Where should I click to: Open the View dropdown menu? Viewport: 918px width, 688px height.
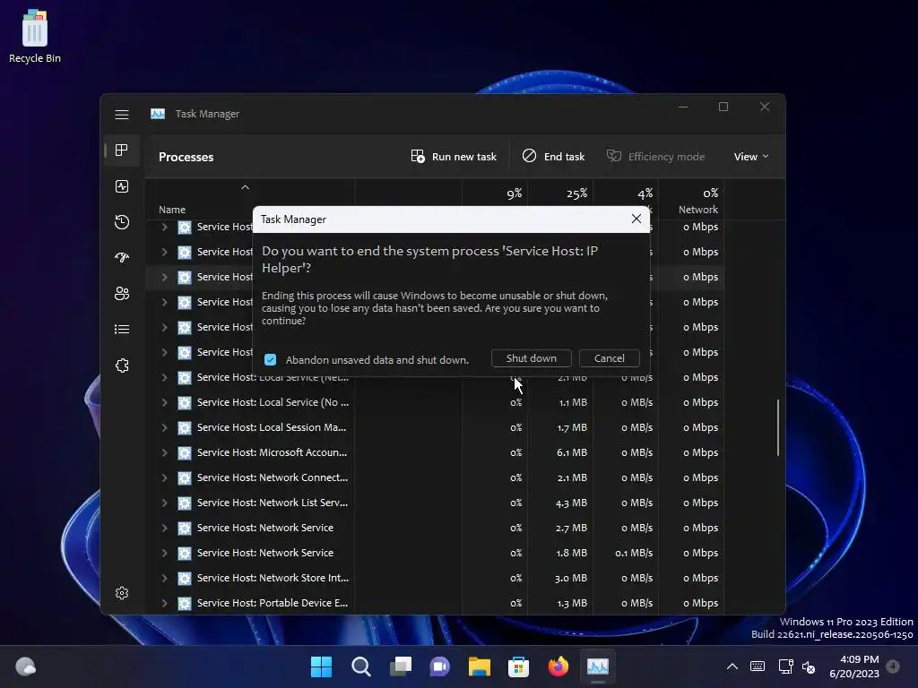click(x=751, y=156)
